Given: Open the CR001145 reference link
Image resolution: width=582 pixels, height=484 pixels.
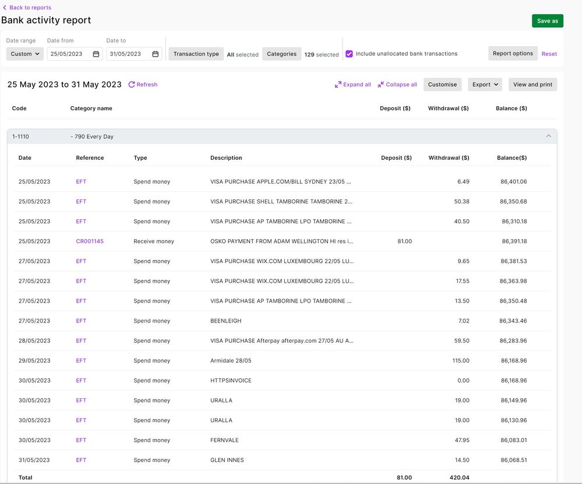Looking at the screenshot, I should point(90,241).
